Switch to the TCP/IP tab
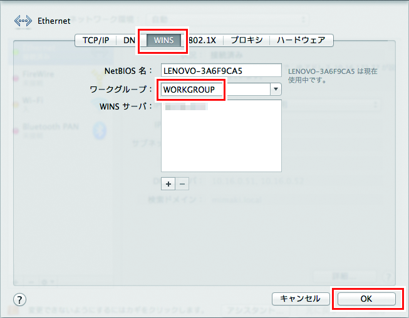 [x=95, y=40]
